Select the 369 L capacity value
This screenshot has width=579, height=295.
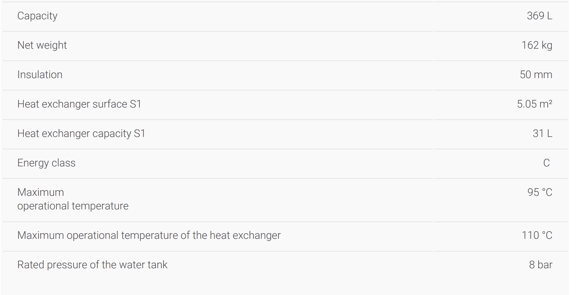pyautogui.click(x=539, y=16)
